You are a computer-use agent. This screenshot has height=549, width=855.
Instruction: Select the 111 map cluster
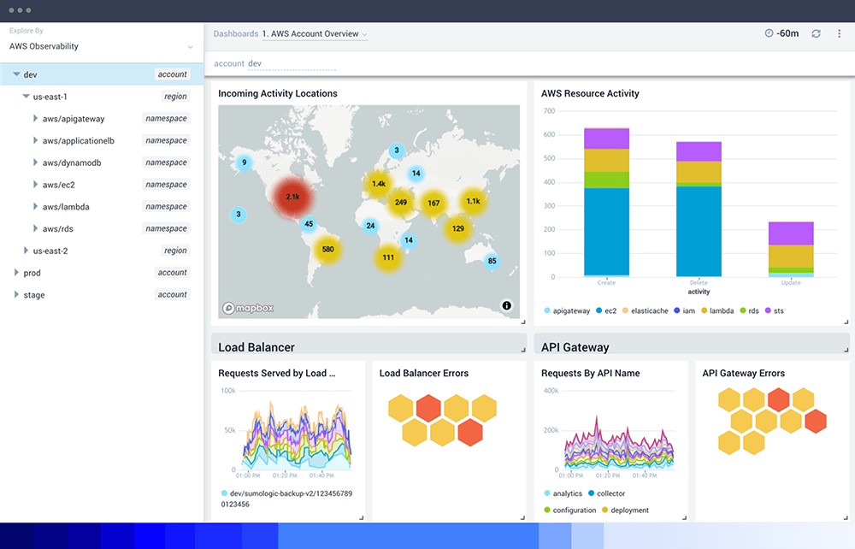coord(388,258)
